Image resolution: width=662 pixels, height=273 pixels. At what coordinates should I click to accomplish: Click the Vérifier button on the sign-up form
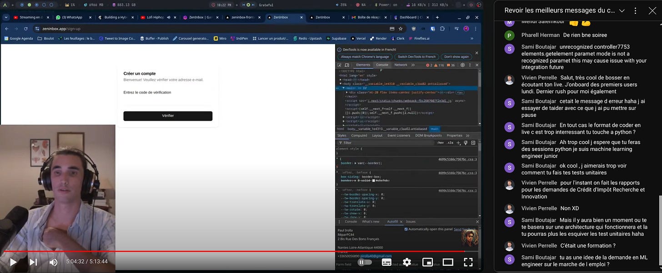[x=168, y=116]
